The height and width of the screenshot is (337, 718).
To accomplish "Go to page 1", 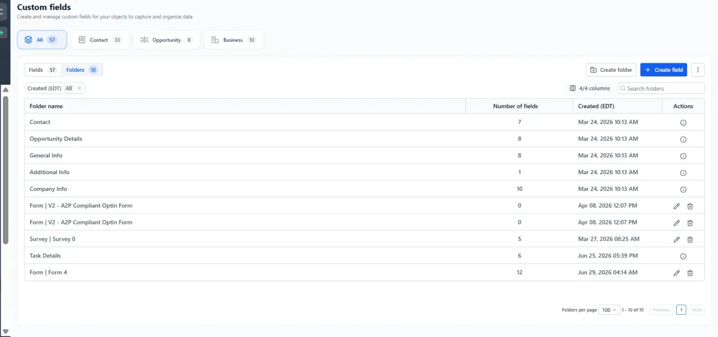I will pos(681,310).
